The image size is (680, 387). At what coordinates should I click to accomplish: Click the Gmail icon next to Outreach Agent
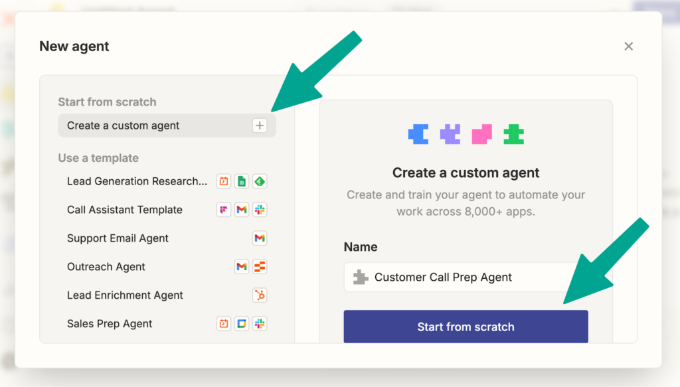242,267
